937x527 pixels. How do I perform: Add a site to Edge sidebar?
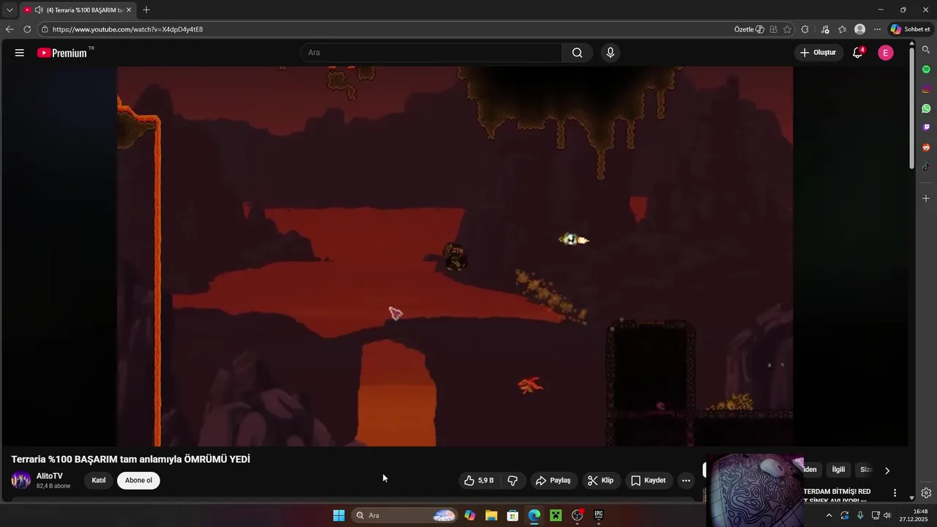926,198
